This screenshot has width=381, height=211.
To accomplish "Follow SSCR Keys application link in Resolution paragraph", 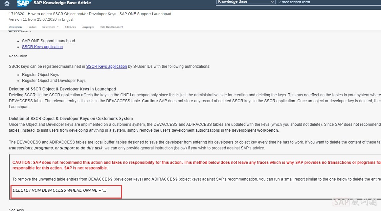I will tap(106, 67).
